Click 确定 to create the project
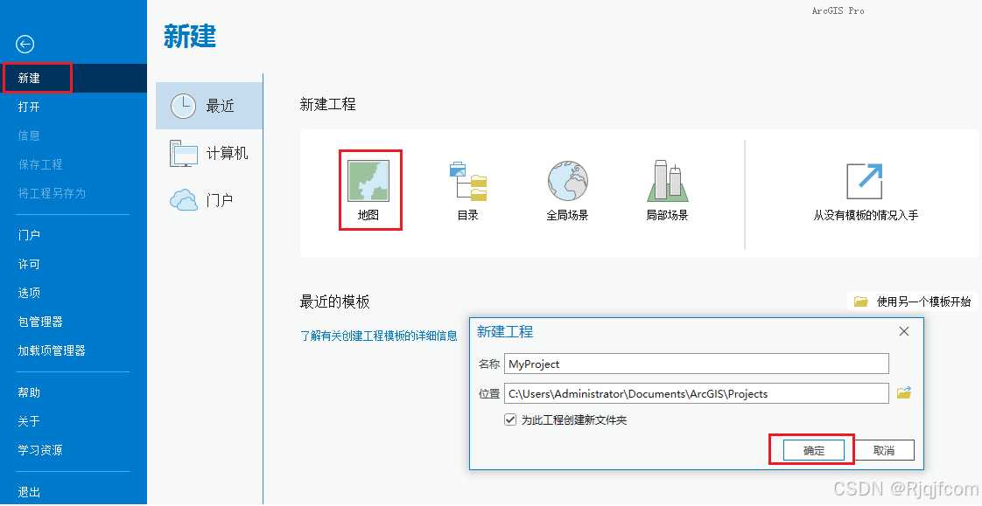This screenshot has height=506, width=982. click(814, 450)
